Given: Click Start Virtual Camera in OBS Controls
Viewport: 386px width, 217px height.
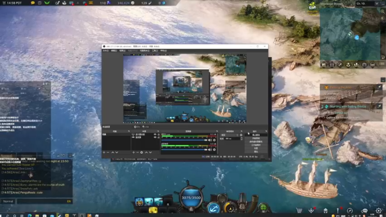Looking at the screenshot, I should point(256,142).
